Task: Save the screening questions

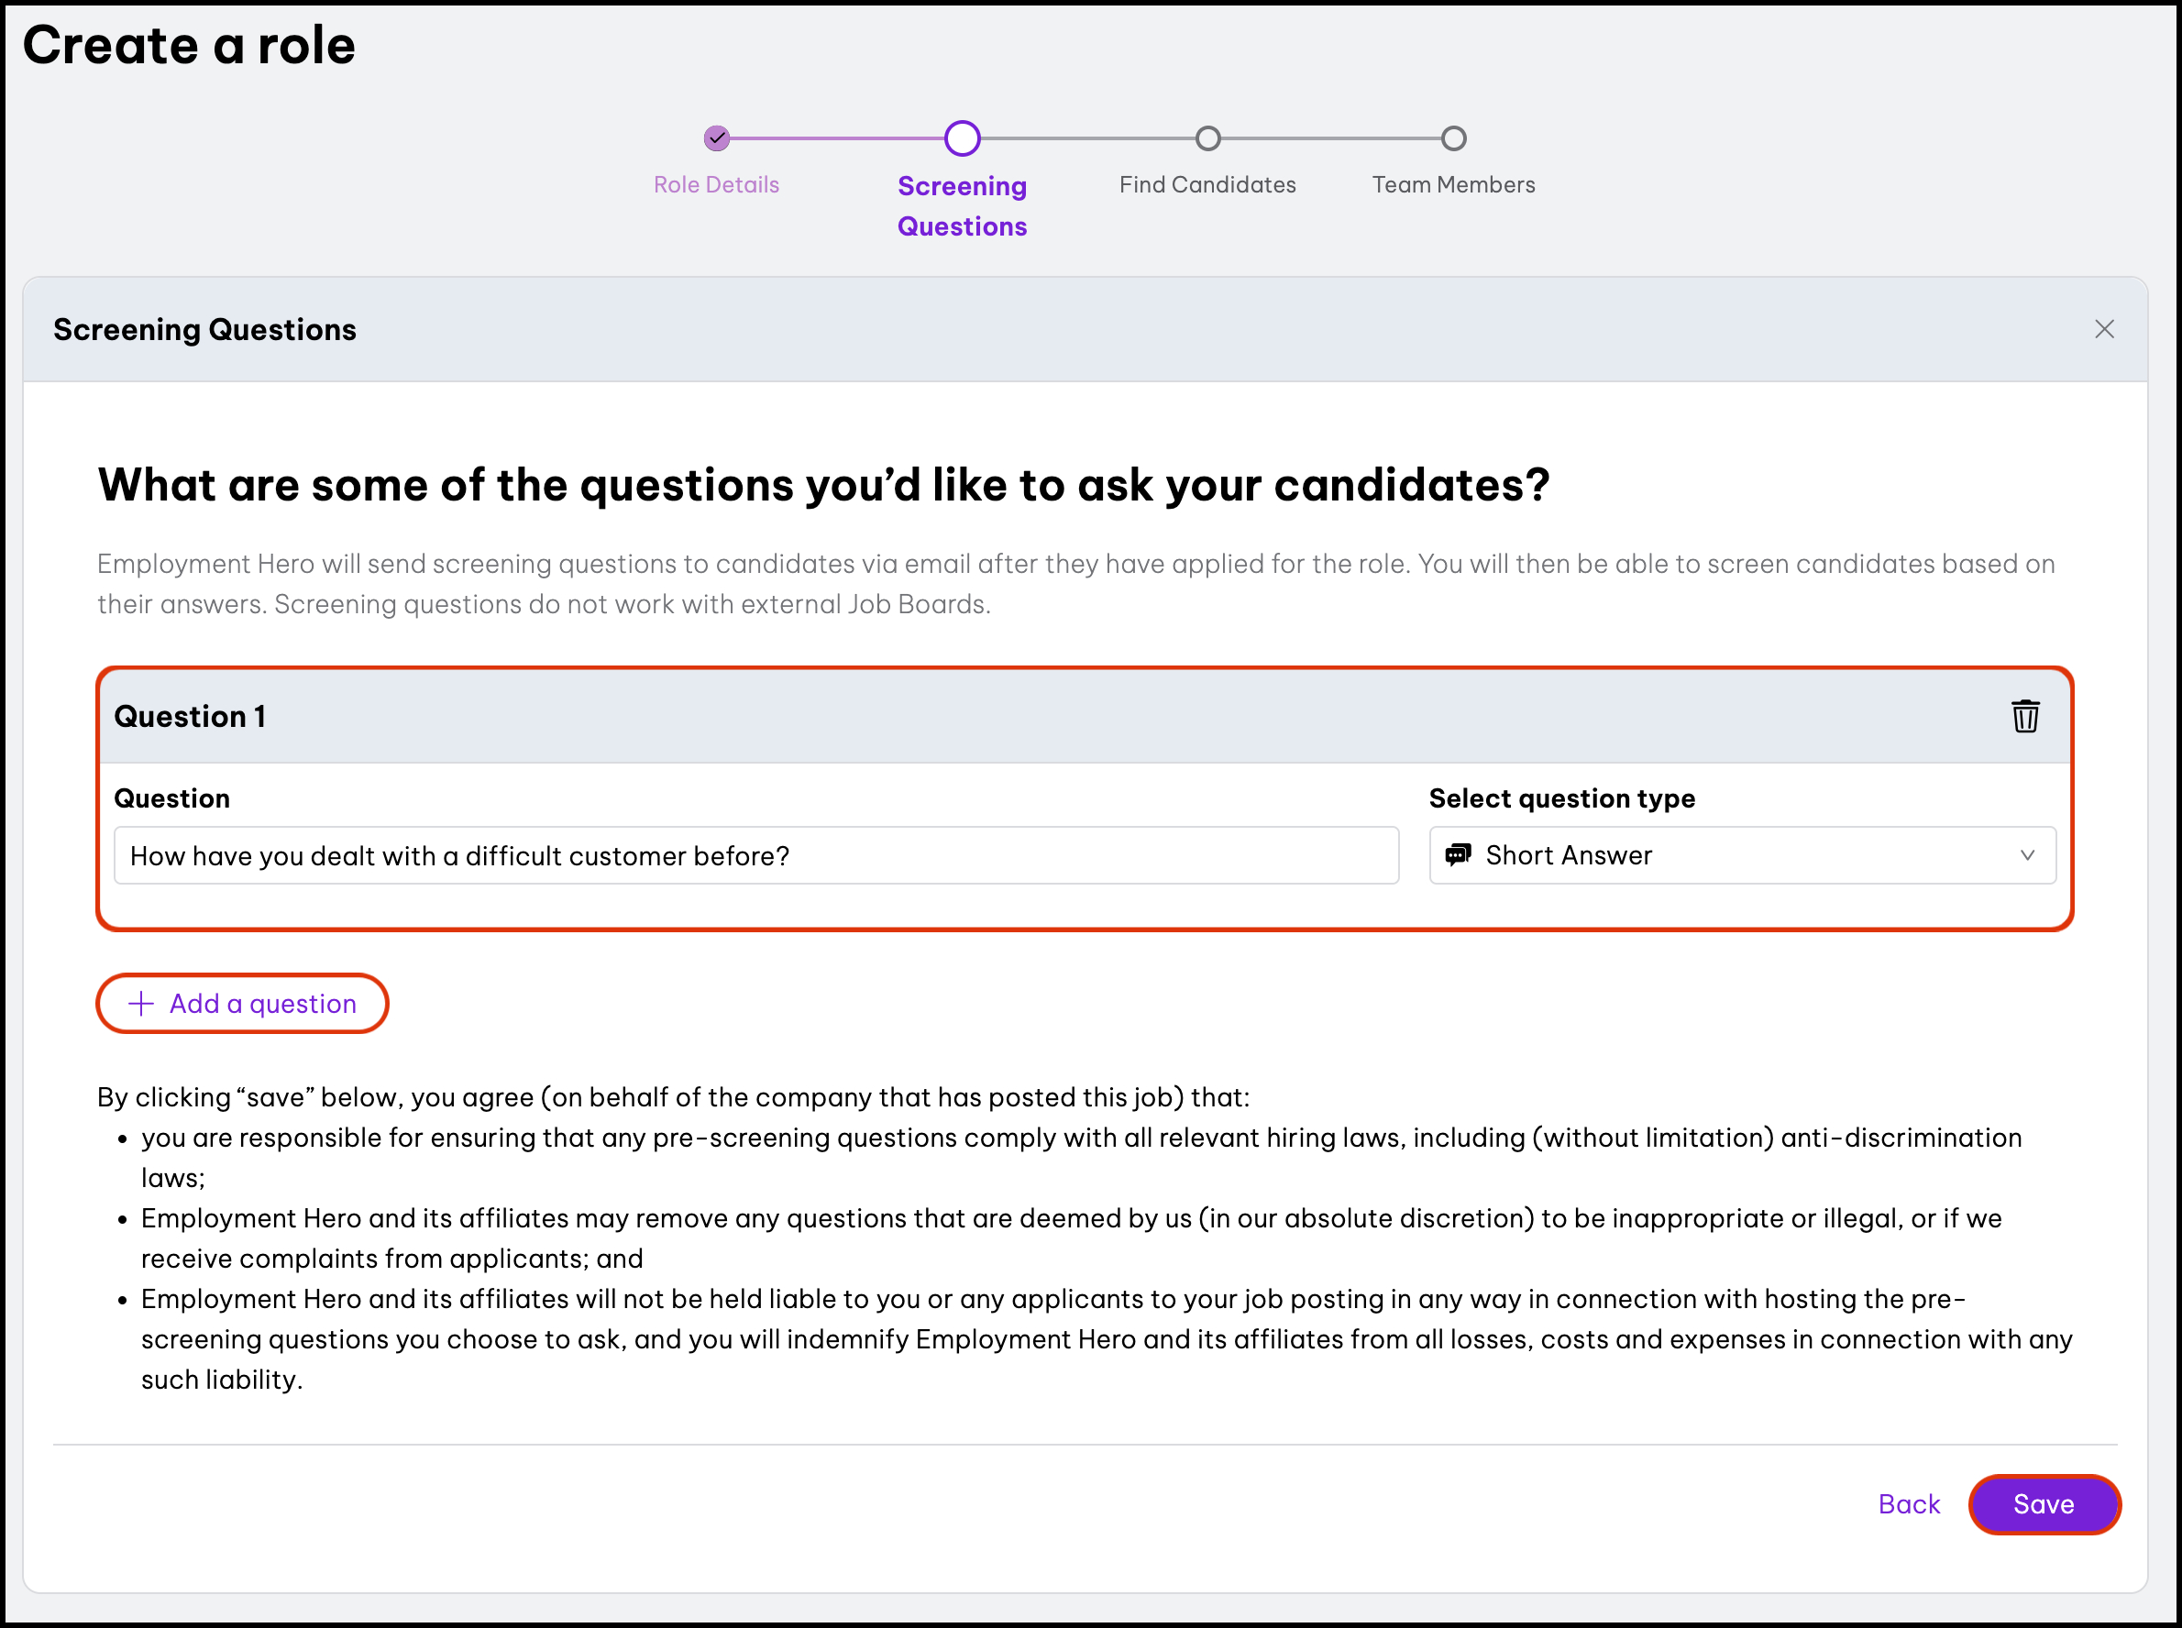Action: (2043, 1504)
